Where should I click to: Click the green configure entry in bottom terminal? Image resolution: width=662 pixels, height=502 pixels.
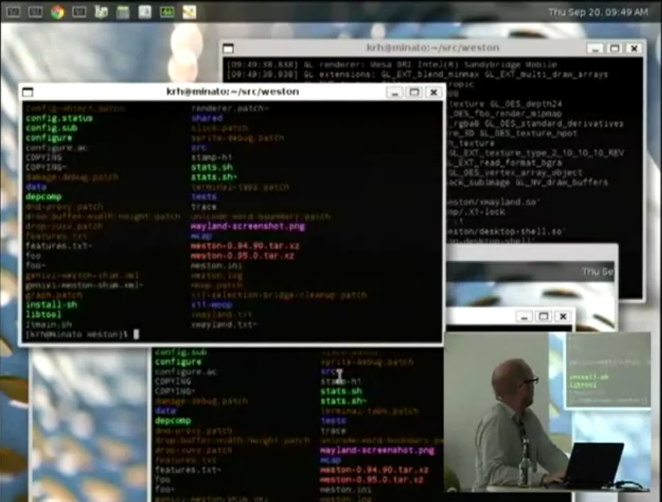tap(178, 362)
